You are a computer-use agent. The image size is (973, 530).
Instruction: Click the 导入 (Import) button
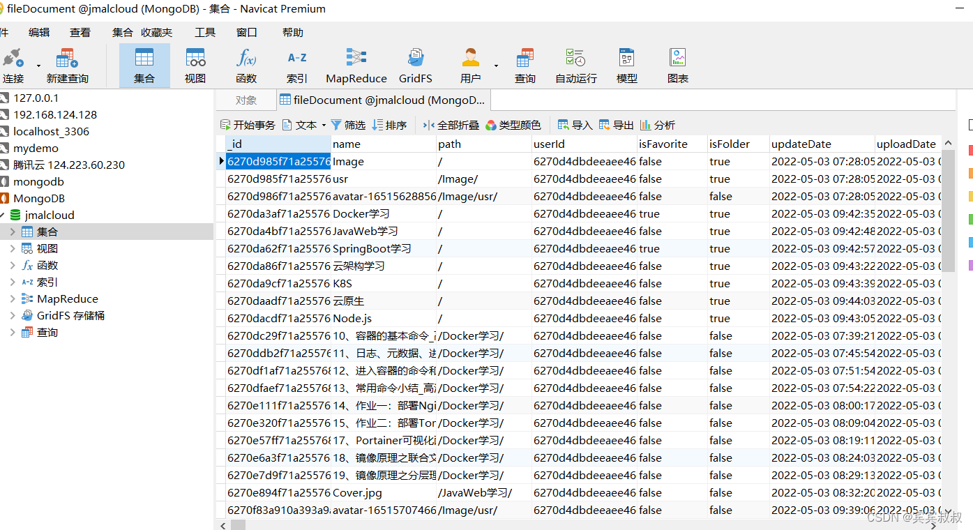(575, 125)
